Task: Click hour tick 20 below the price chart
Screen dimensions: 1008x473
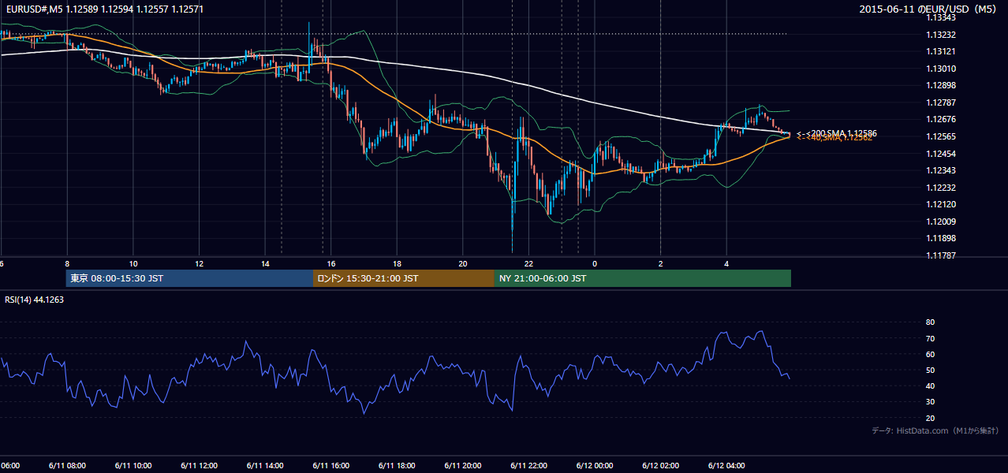Action: (463, 263)
